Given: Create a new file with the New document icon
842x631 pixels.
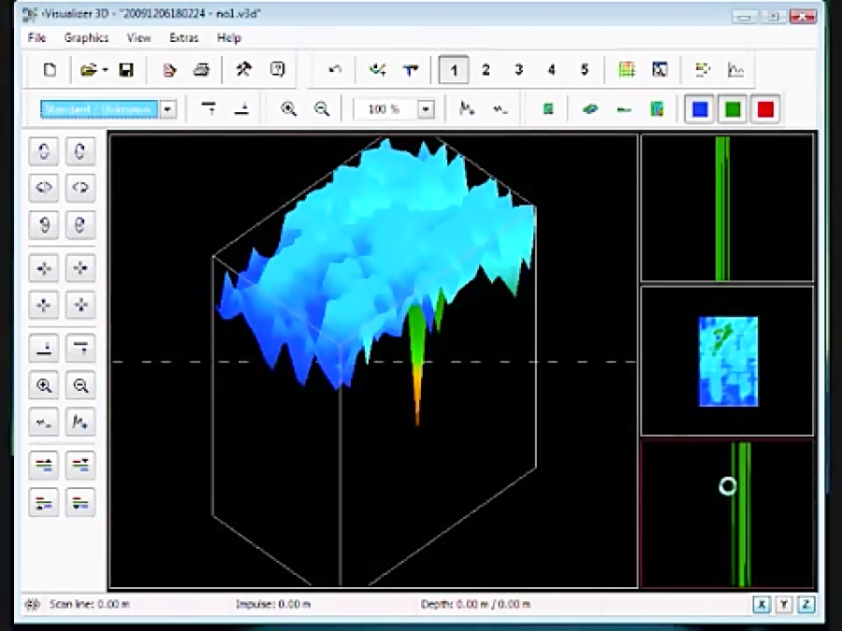Looking at the screenshot, I should click(49, 70).
